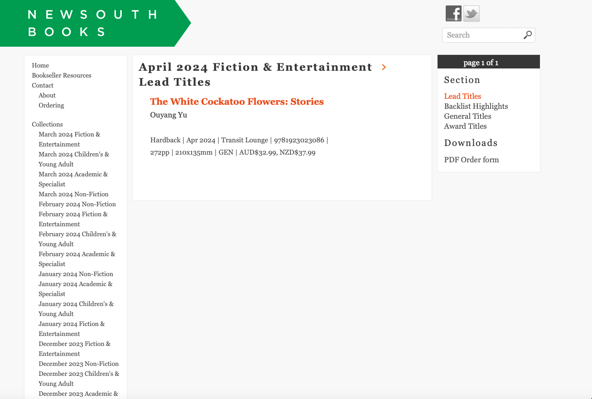Open January 2024 Fiction & Entertainment

72,329
